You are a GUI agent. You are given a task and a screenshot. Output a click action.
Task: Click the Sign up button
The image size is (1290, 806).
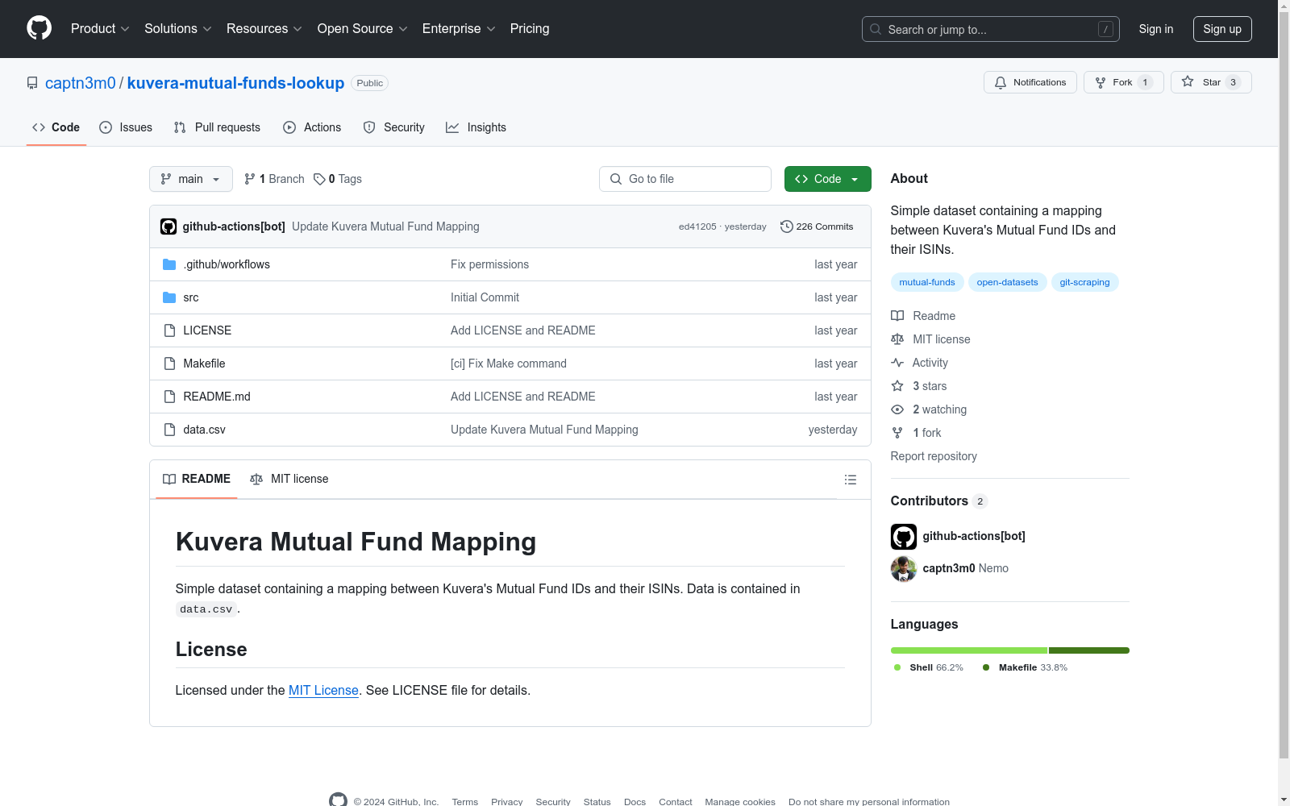tap(1222, 29)
